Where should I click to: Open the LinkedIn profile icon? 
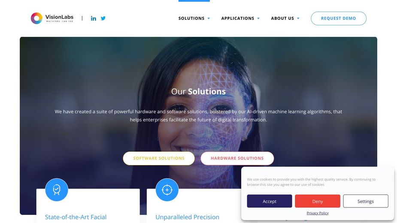tap(94, 18)
